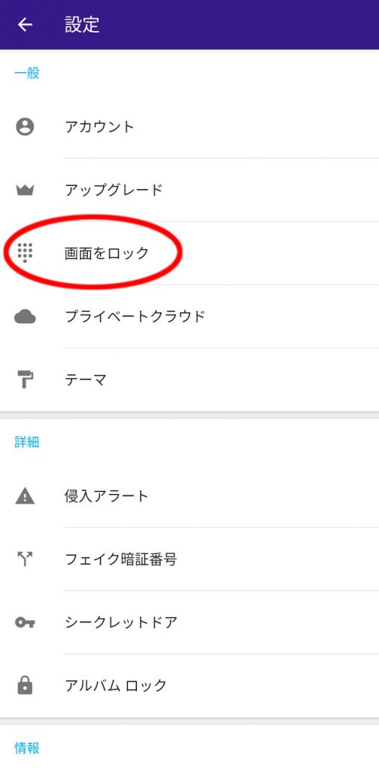Image resolution: width=379 pixels, height=771 pixels.
Task: Select フェイク暗証番号 entry
Action: pos(189,559)
